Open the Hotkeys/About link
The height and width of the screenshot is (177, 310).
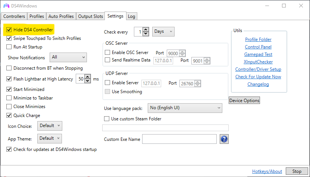pos(267,171)
